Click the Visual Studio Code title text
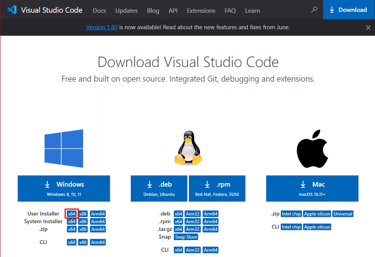This screenshot has width=375, height=257. click(x=52, y=10)
